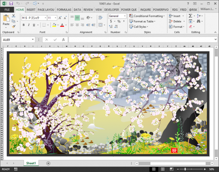Open the FILE tab
Screen dimensions: 219x172
(7, 10)
